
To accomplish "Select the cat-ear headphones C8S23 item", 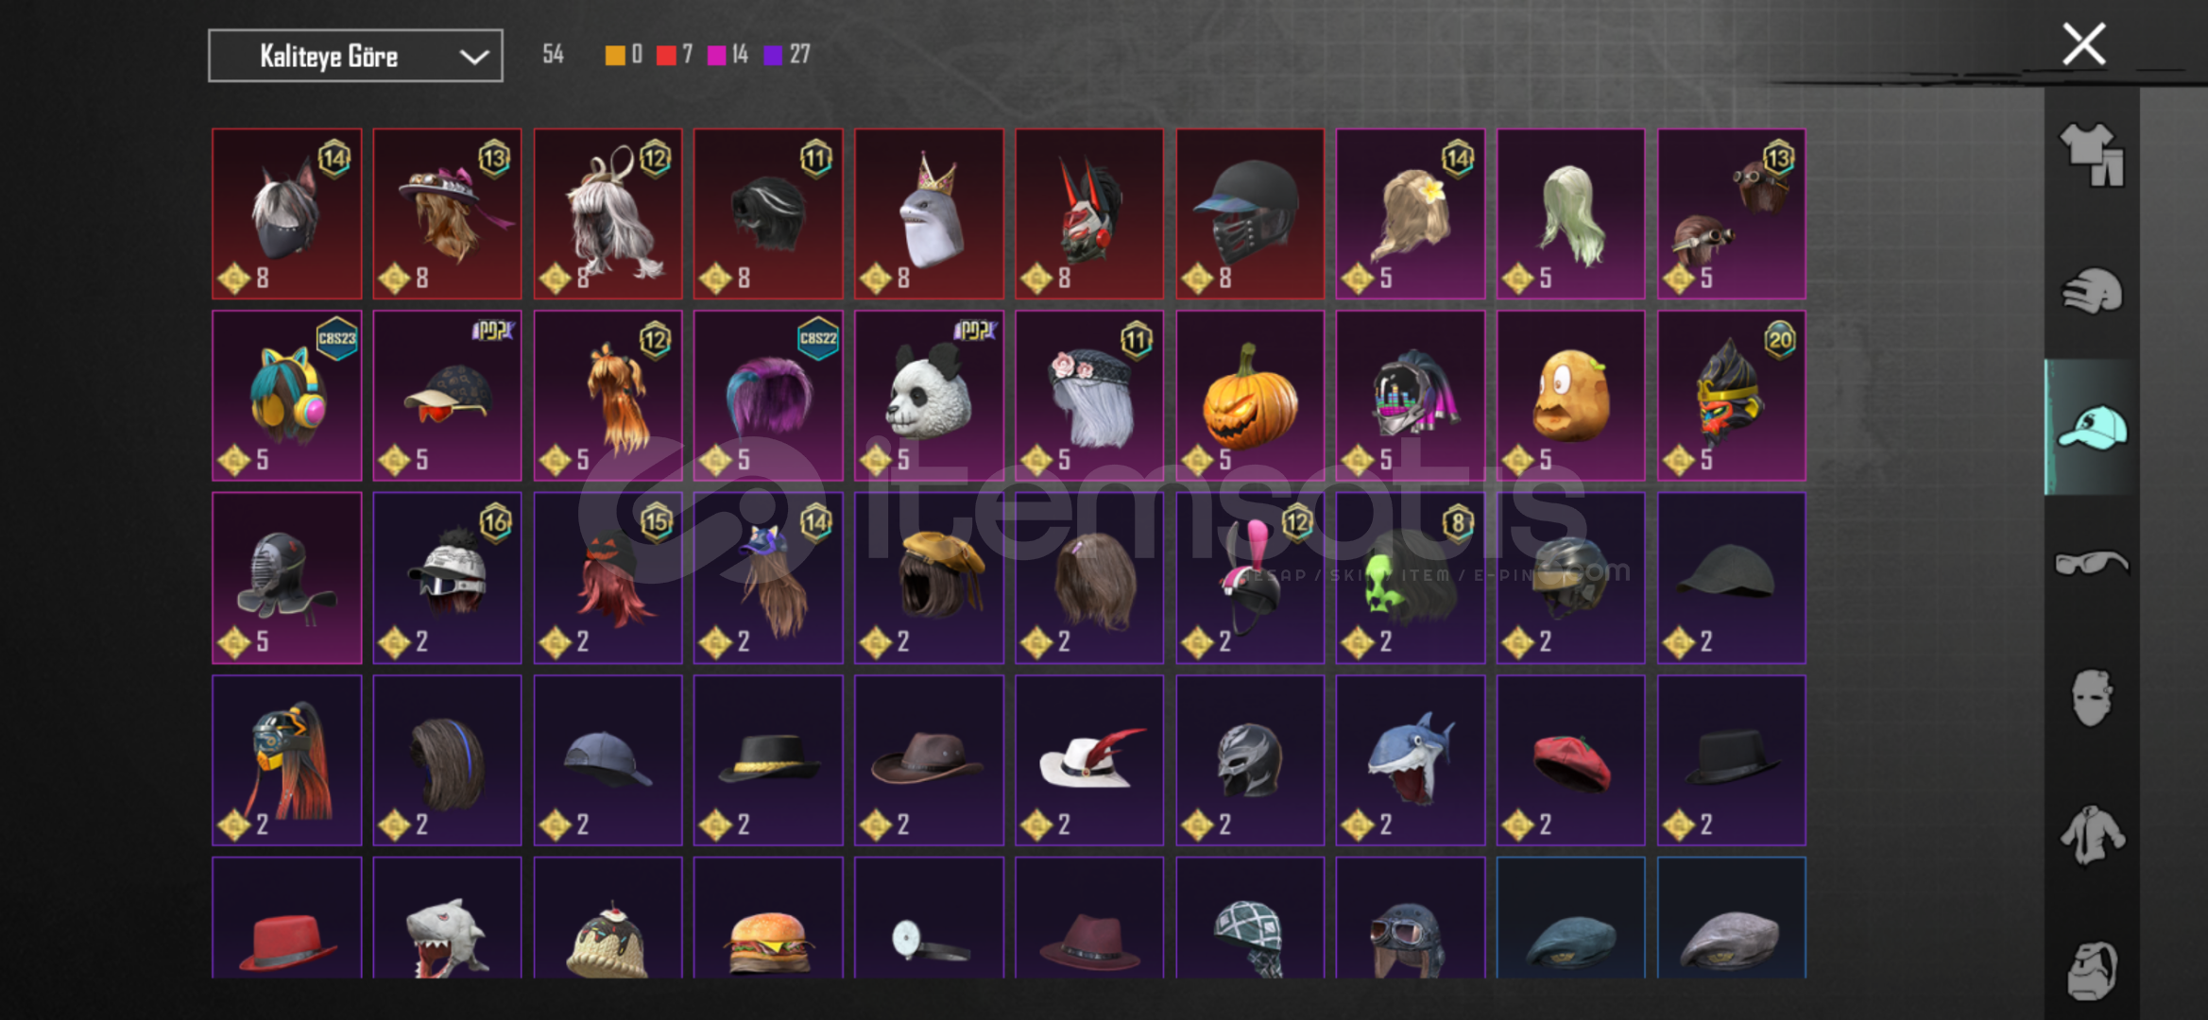I will coord(287,396).
